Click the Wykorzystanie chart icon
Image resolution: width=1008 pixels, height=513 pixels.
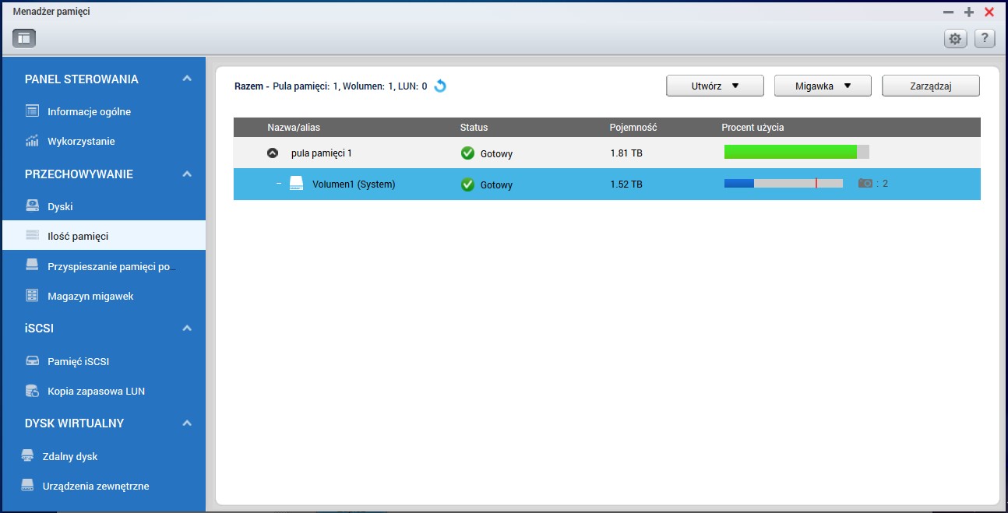click(x=32, y=141)
